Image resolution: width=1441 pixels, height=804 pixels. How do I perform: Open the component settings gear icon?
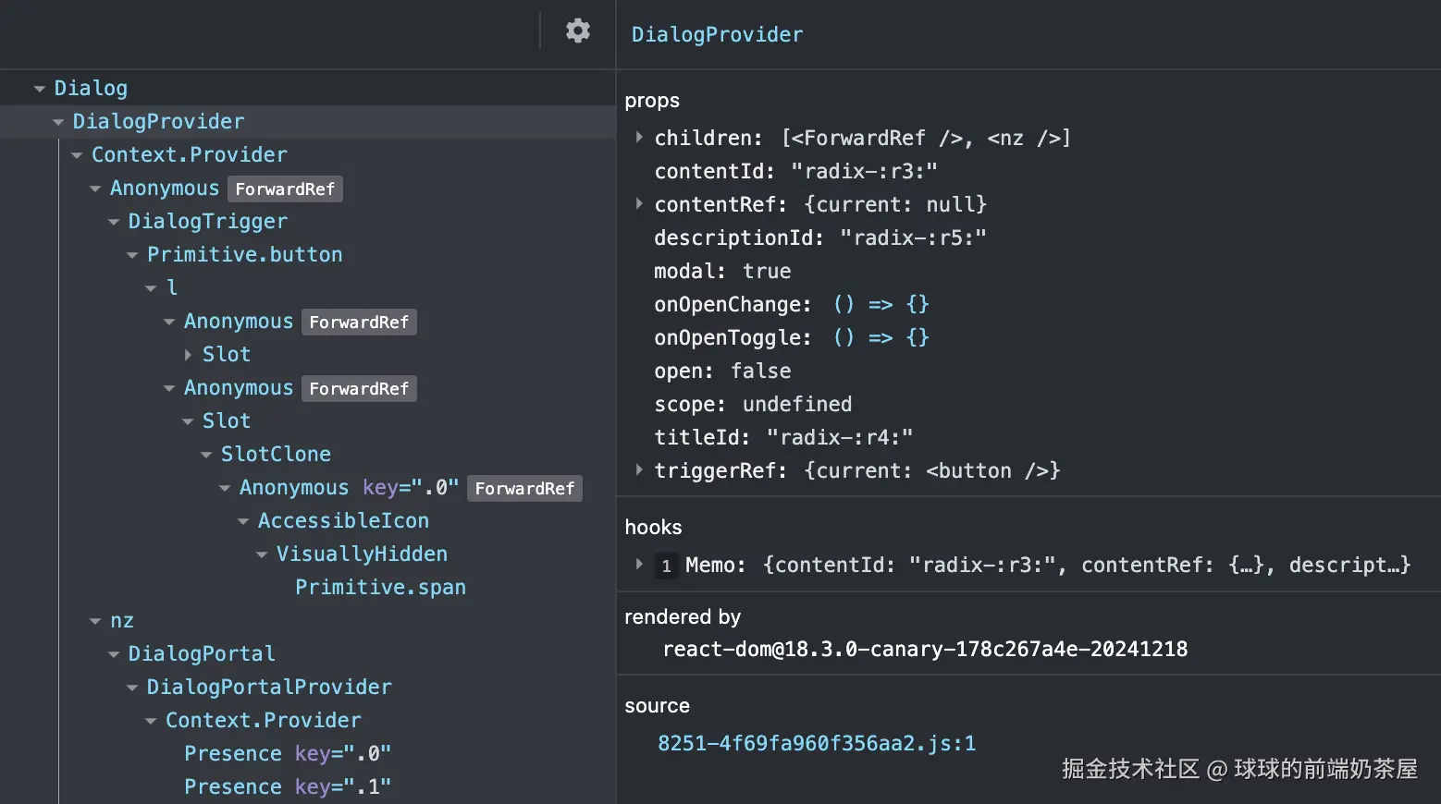[x=578, y=30]
